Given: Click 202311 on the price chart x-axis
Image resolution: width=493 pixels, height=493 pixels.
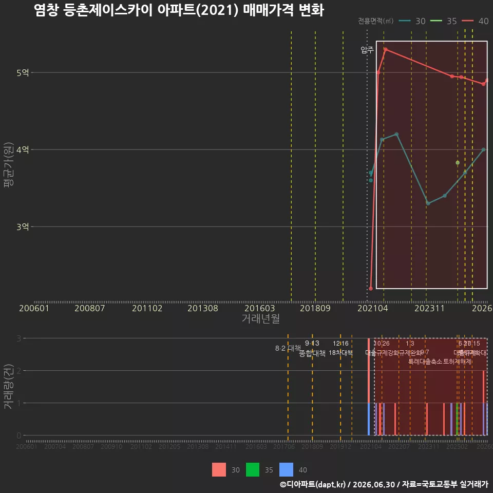Looking at the screenshot, I should tap(429, 308).
